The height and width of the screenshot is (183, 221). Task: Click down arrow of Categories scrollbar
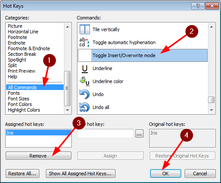(67, 110)
